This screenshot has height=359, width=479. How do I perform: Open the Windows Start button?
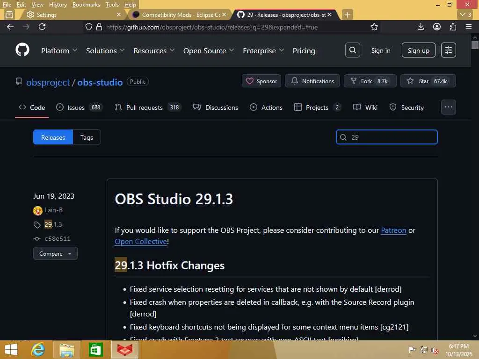coord(11,350)
